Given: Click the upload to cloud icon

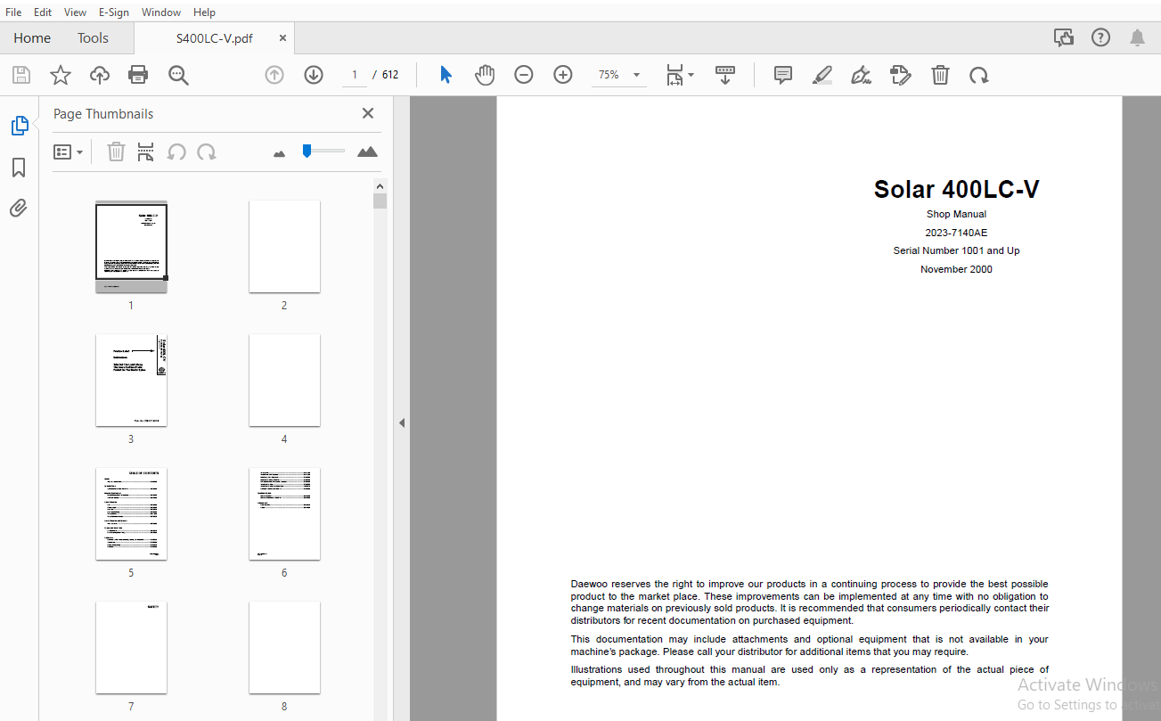Looking at the screenshot, I should [100, 75].
